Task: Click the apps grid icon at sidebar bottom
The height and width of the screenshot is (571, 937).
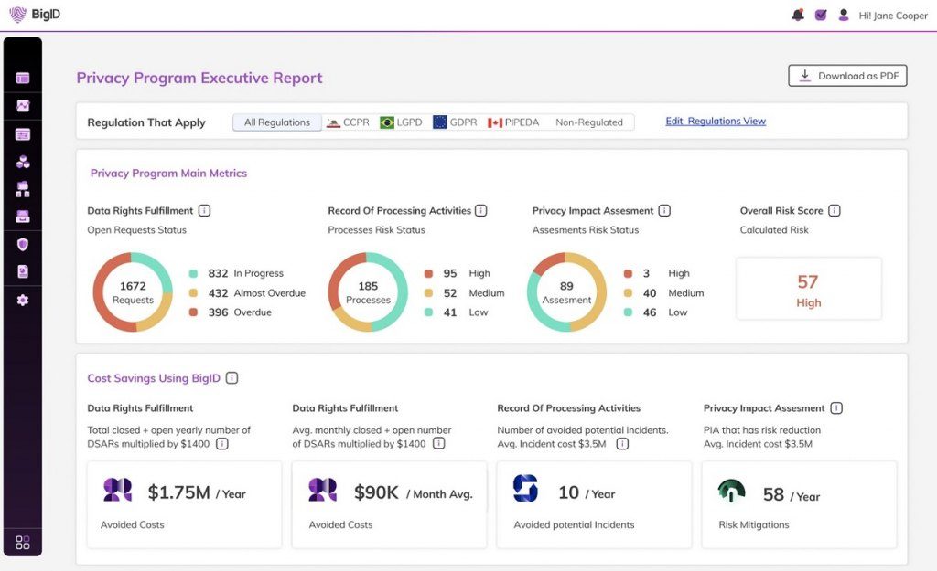Action: coord(23,542)
